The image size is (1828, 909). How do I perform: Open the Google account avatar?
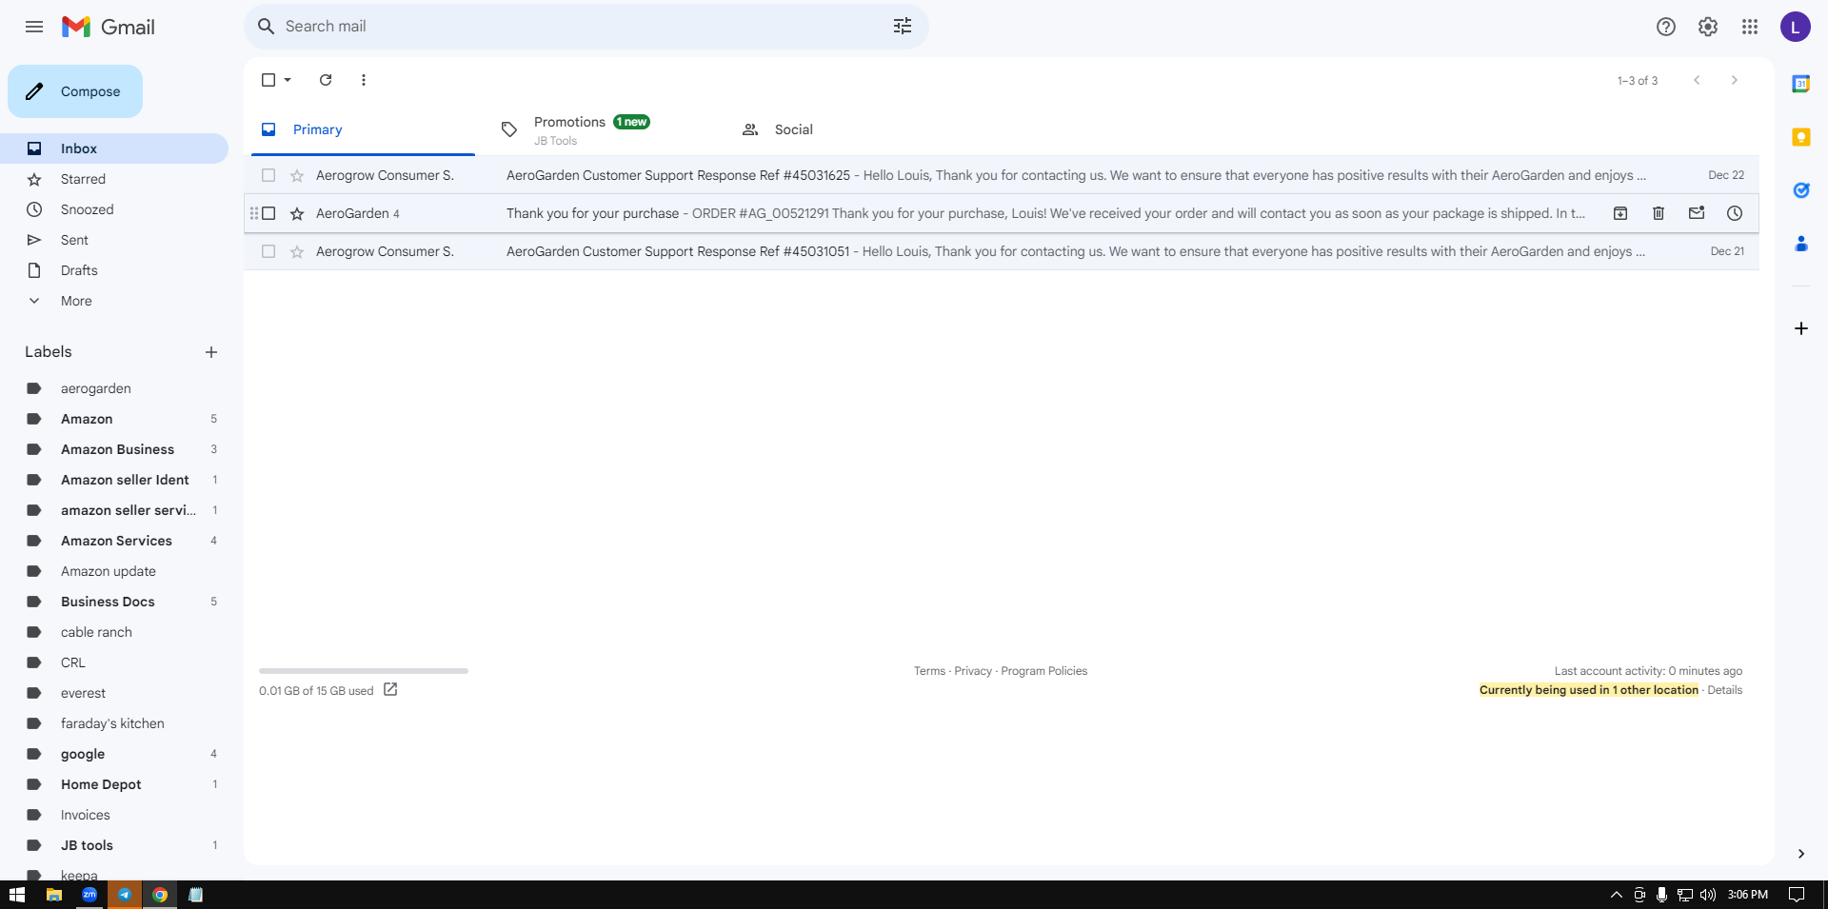(x=1796, y=27)
